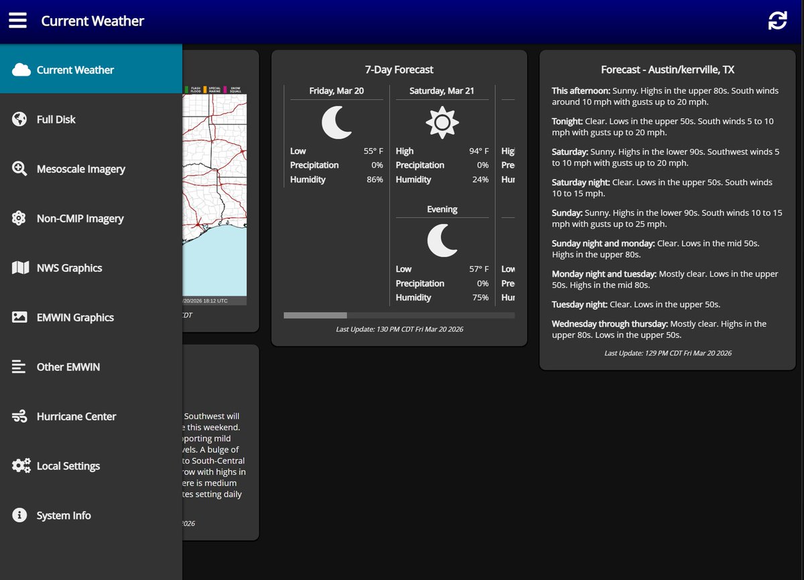The height and width of the screenshot is (580, 804).
Task: Open the Full Disk menu item
Action: [x=91, y=119]
